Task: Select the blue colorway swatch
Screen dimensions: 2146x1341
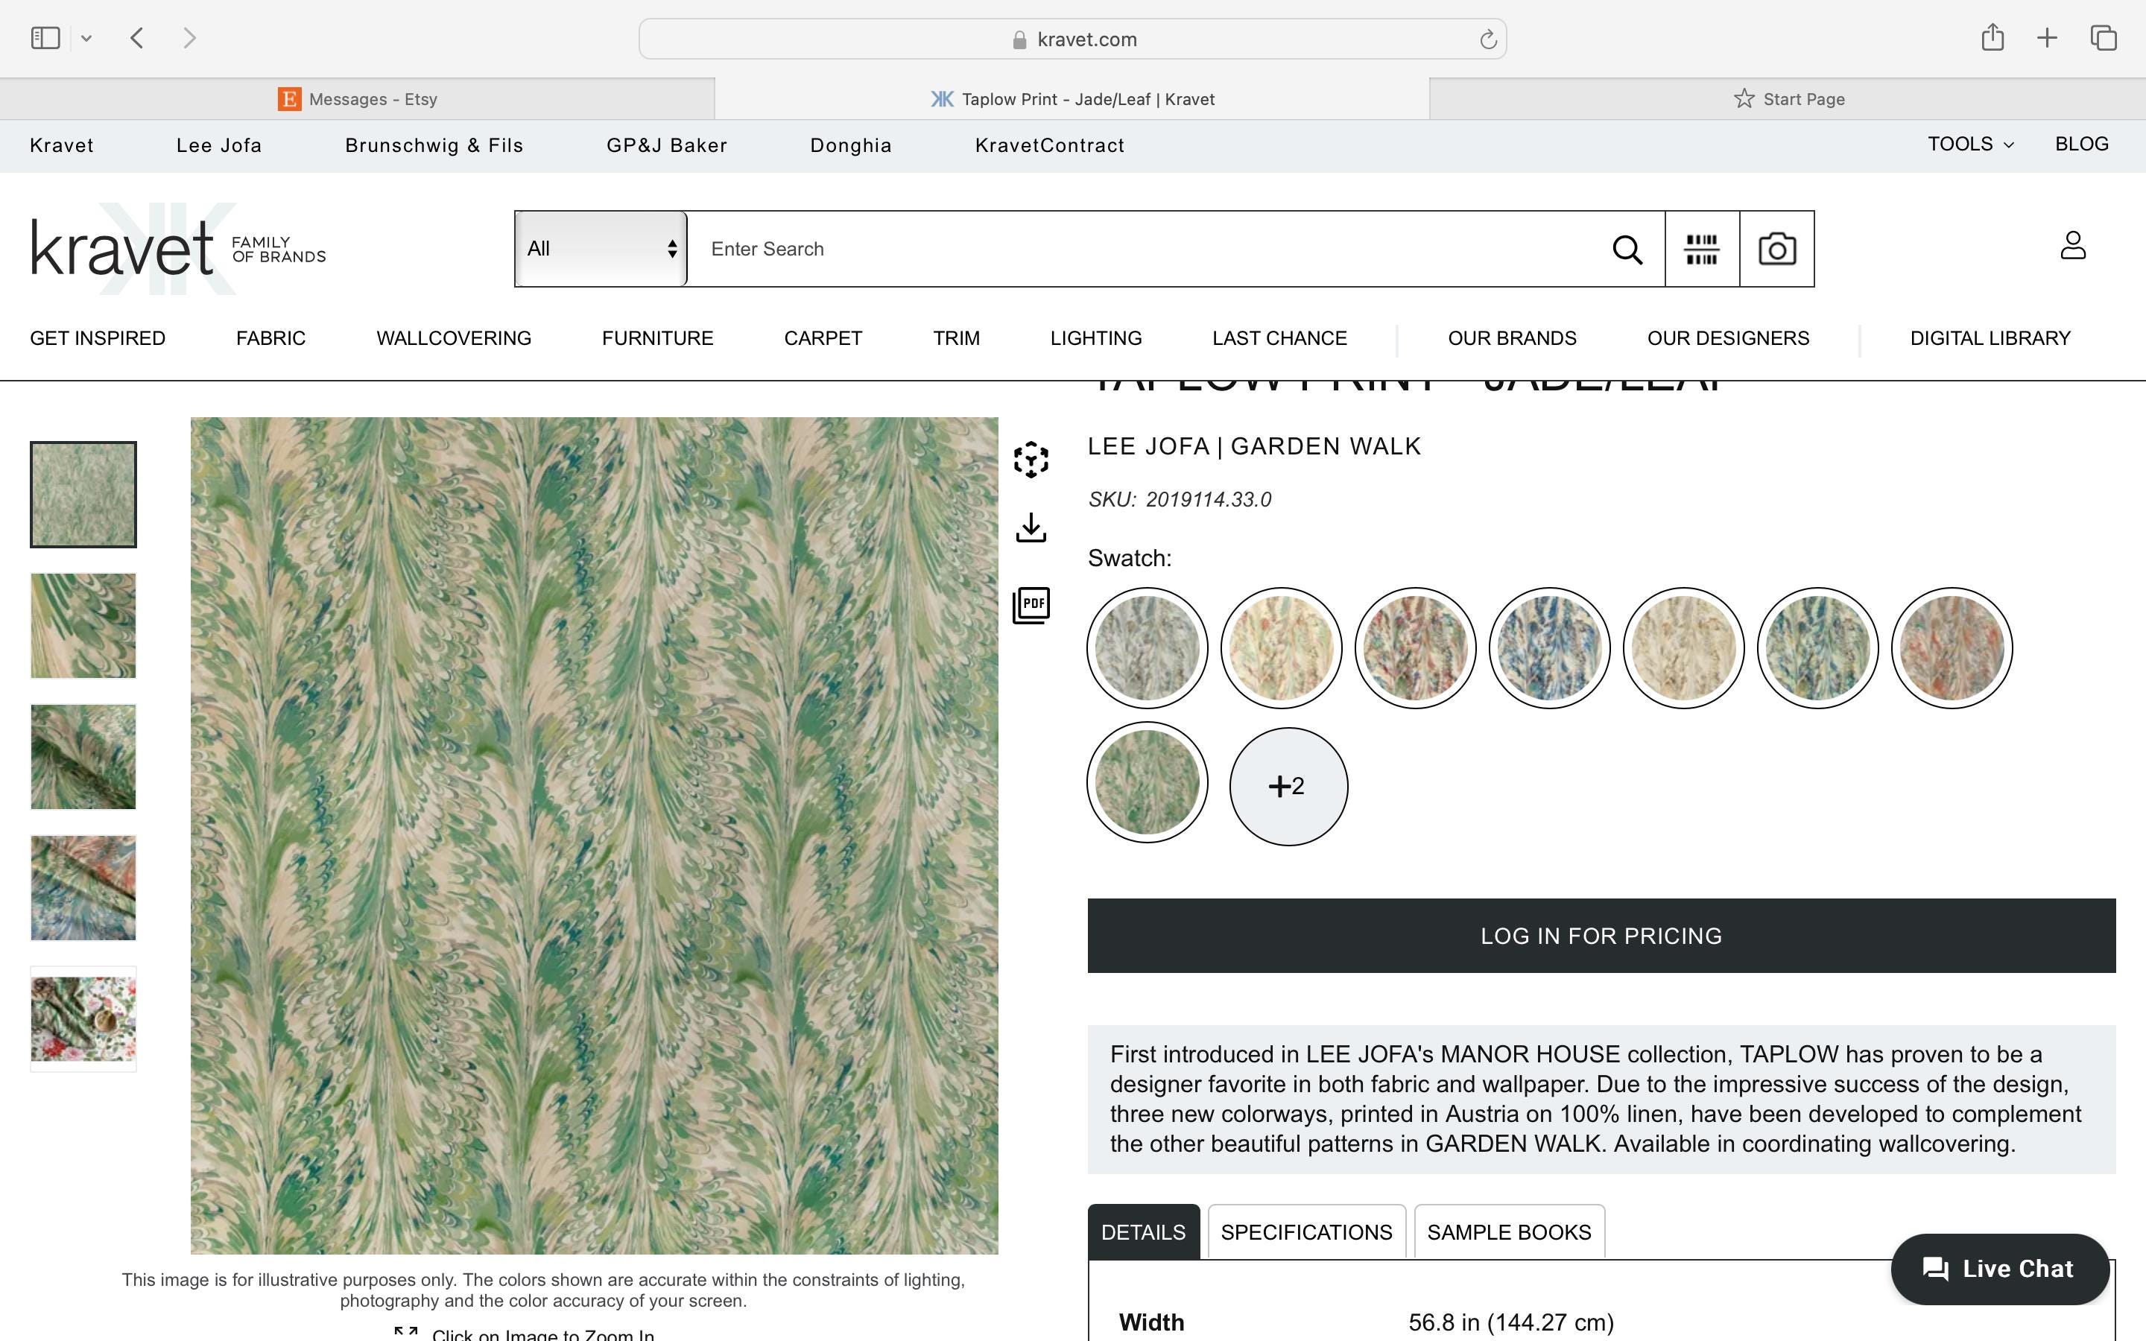Action: (1548, 648)
